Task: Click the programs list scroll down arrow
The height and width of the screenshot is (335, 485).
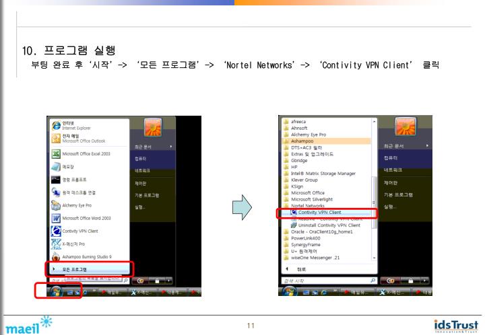Action: 375,258
